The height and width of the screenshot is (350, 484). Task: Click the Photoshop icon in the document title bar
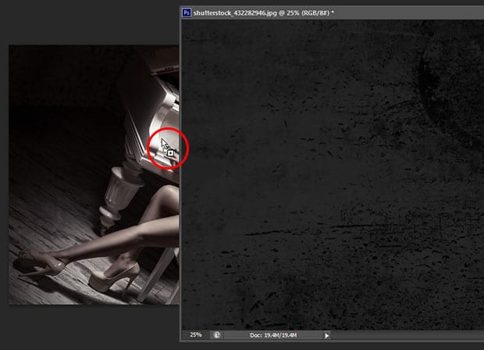tap(187, 12)
